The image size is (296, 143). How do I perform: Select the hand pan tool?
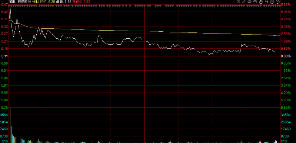pyautogui.click(x=261, y=2)
